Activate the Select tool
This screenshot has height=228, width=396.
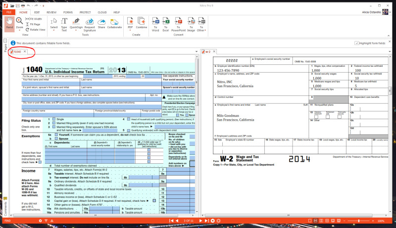(x=54, y=23)
